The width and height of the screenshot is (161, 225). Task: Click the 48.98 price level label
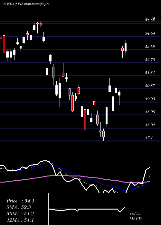click(150, 112)
